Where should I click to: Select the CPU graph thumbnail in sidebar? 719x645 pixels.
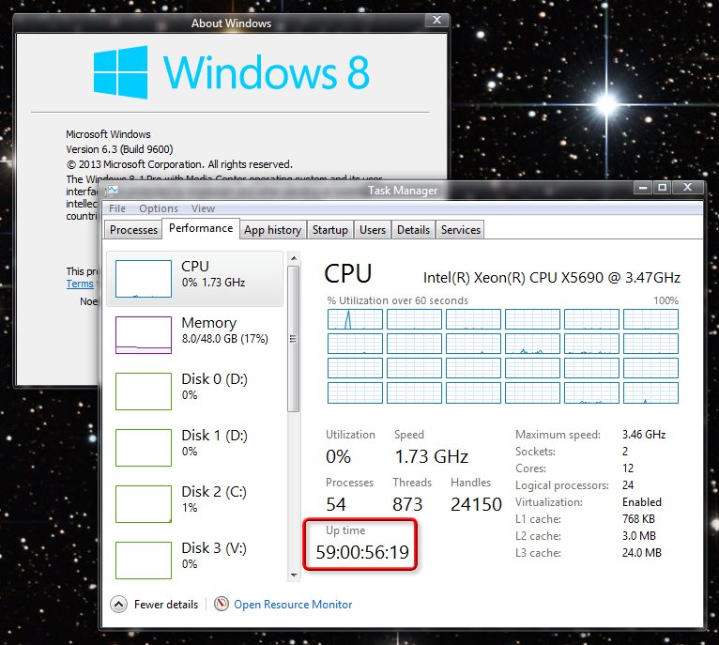143,279
